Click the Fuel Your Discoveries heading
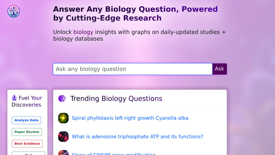 point(27,101)
